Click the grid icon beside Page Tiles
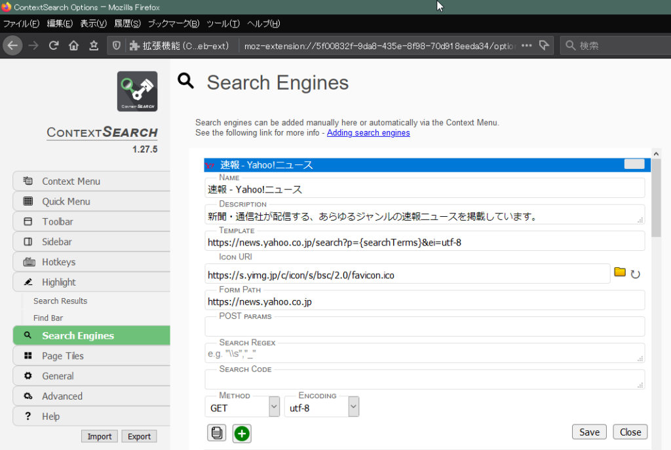 tap(27, 355)
